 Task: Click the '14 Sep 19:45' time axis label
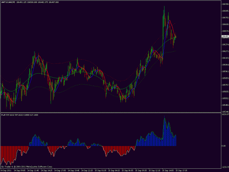point(74,171)
